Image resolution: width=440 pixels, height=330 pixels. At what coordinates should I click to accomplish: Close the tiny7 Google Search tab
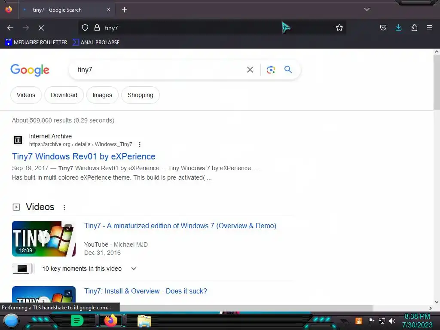[108, 9]
